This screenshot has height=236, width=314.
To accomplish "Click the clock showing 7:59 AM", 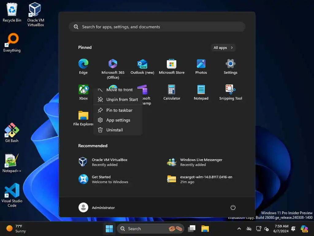I will coord(281,229).
